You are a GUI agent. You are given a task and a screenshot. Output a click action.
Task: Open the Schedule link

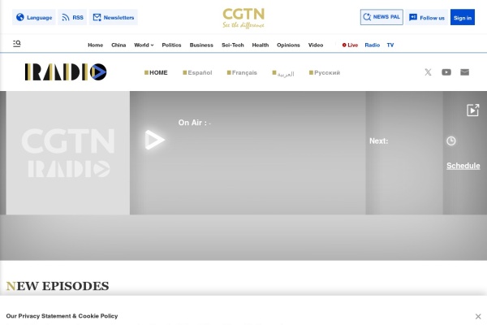click(463, 166)
